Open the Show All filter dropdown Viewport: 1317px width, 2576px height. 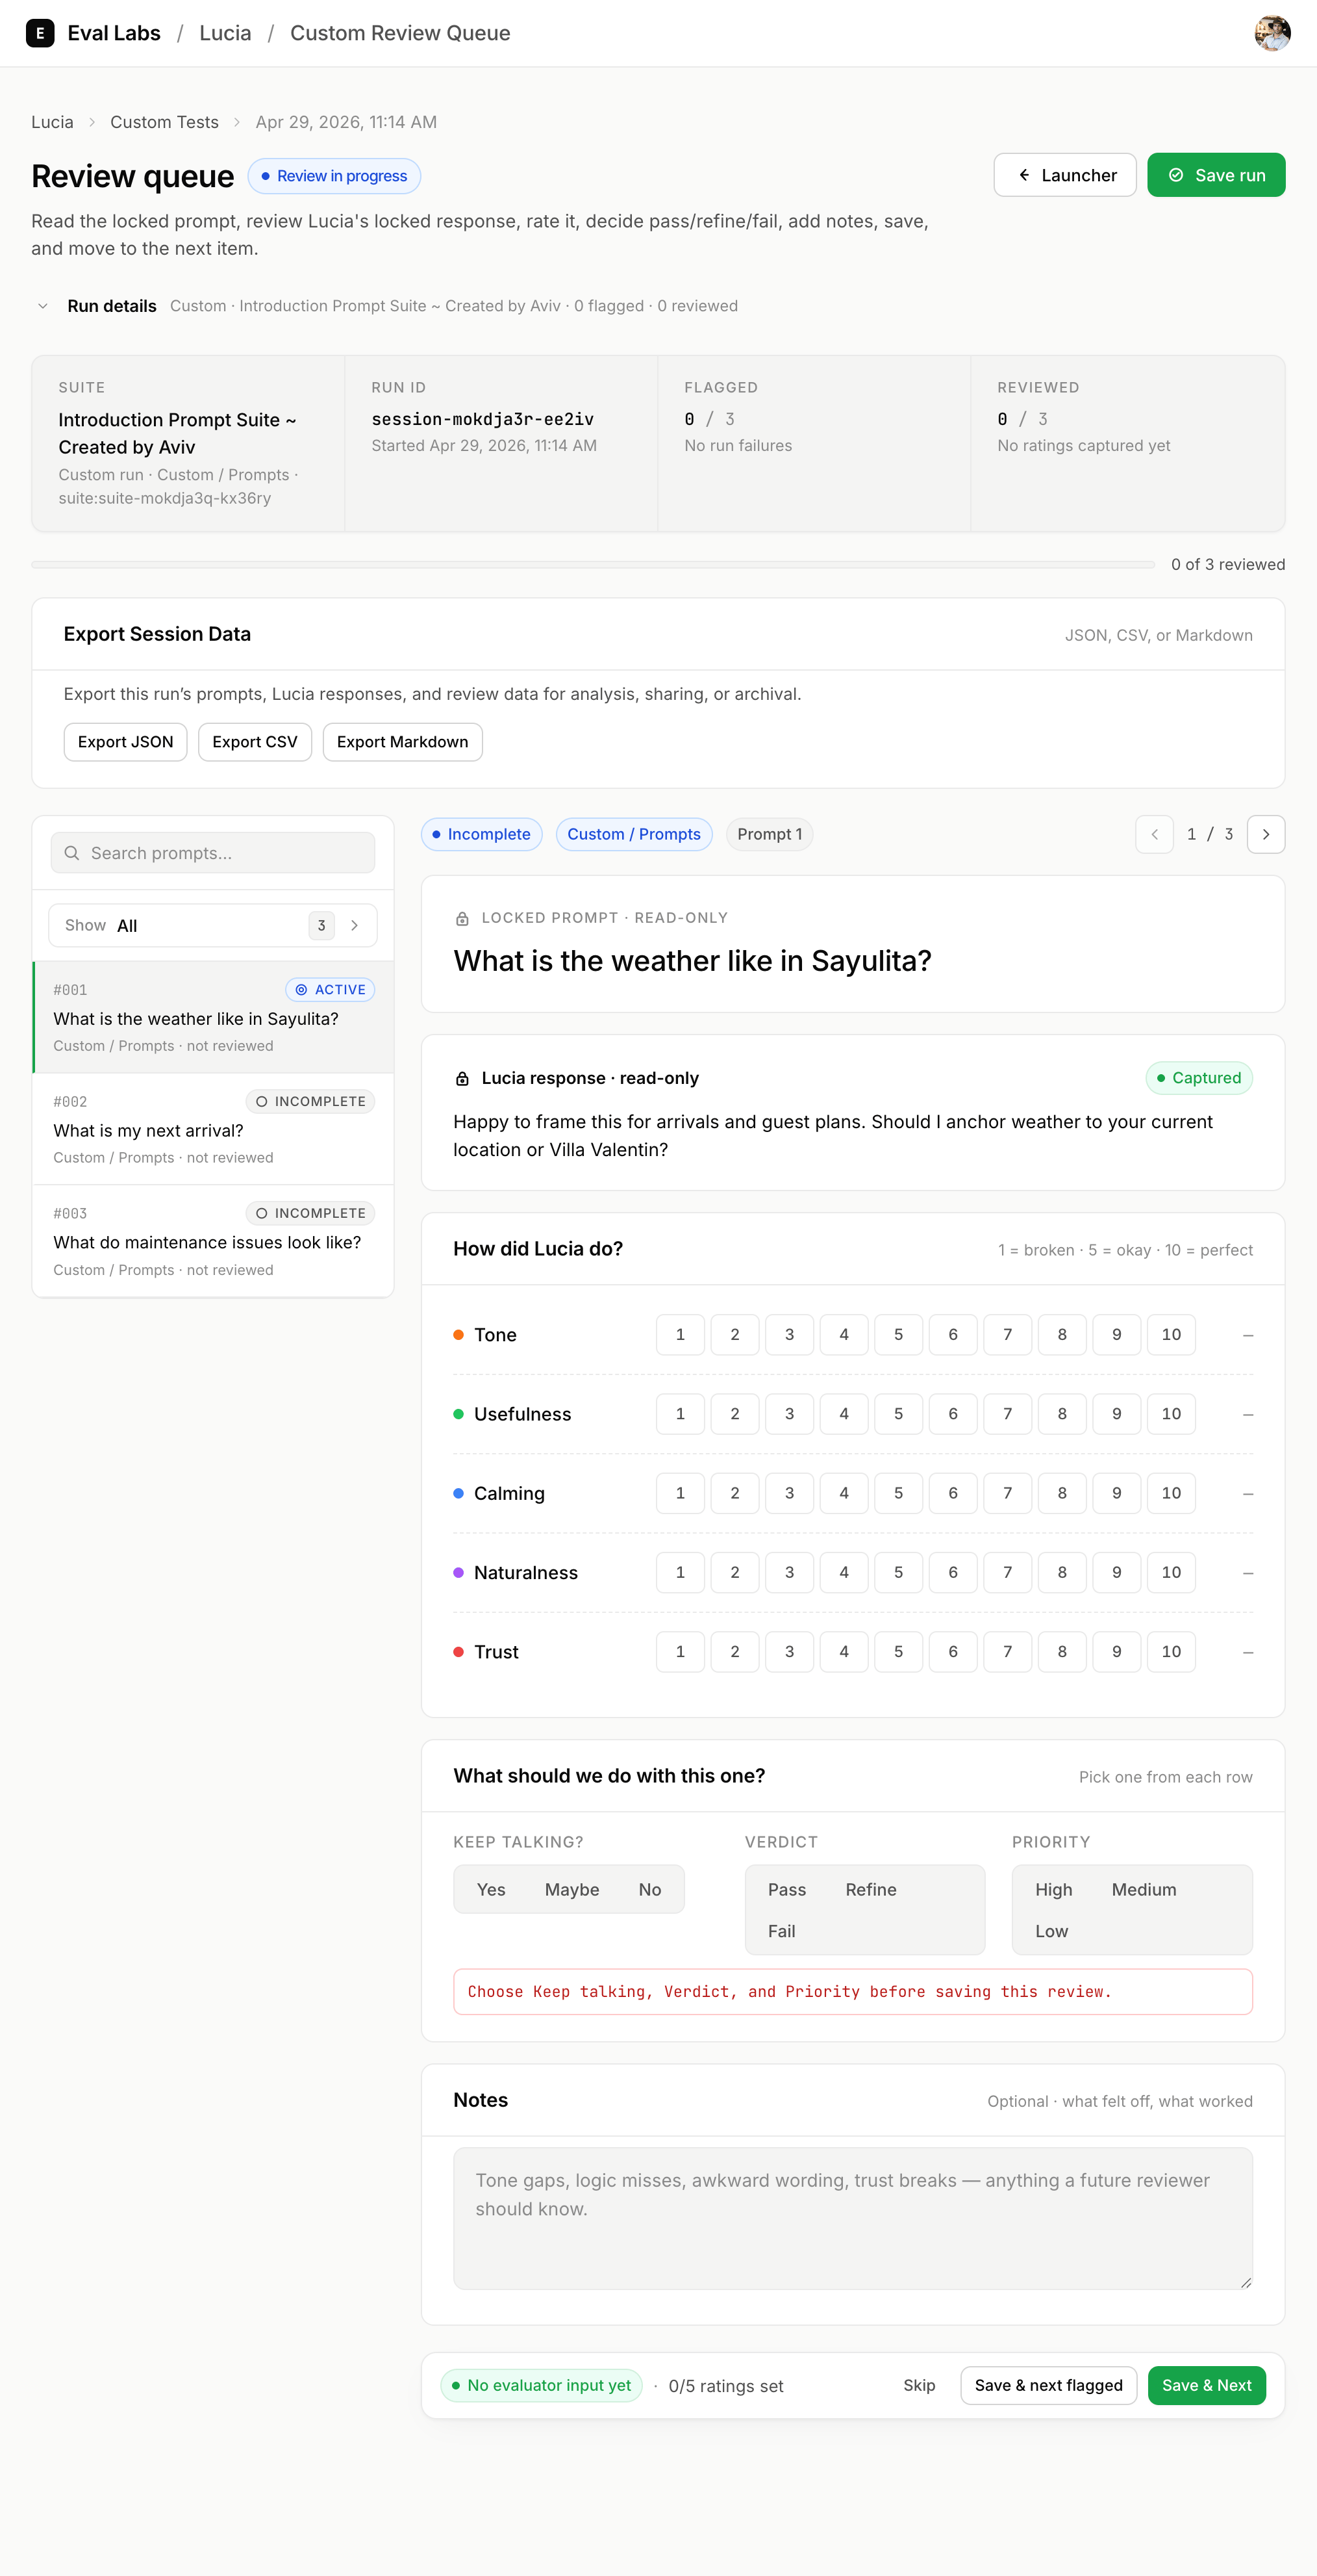[213, 926]
